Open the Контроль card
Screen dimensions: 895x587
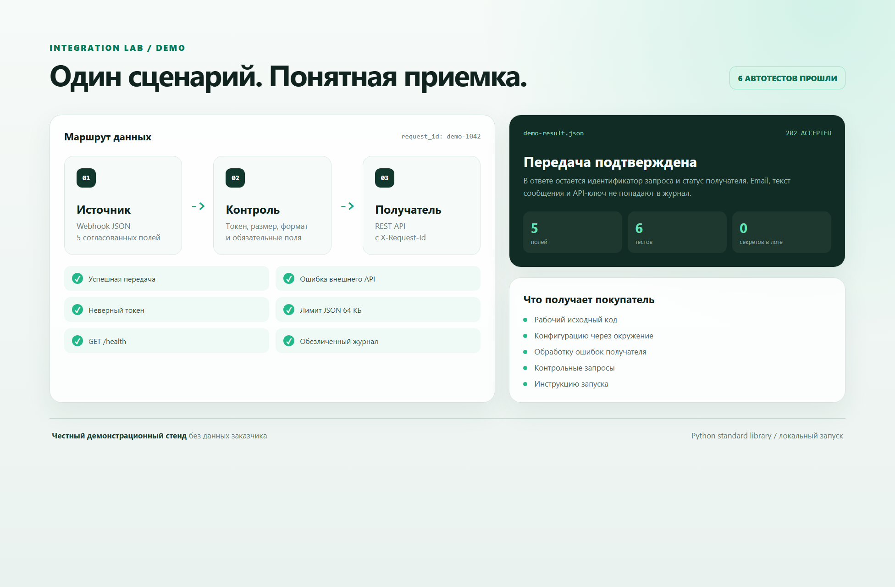click(272, 205)
